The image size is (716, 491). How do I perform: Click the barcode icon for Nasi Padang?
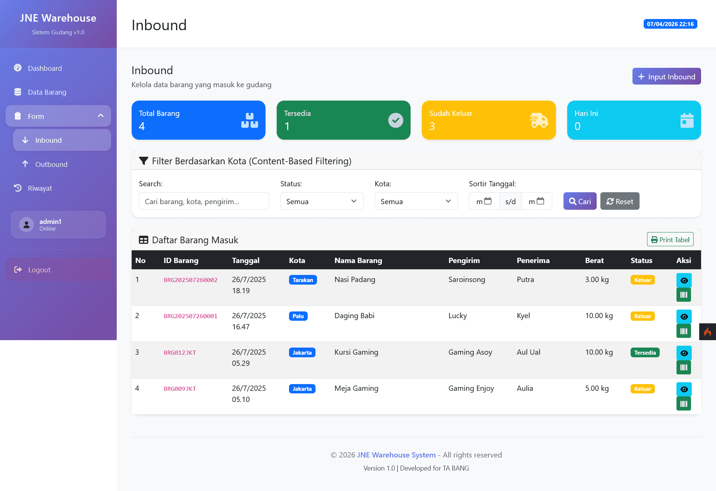(684, 295)
